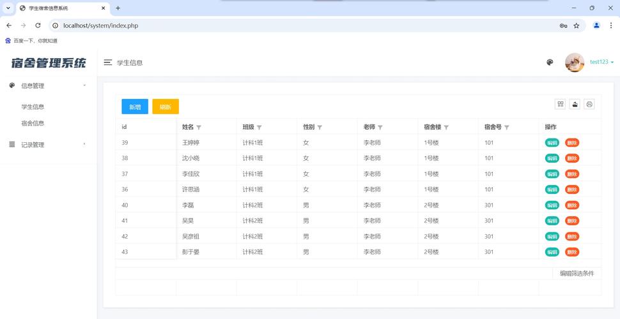Click the 宿舍管理系统 logo
The height and width of the screenshot is (319, 620).
tap(48, 63)
